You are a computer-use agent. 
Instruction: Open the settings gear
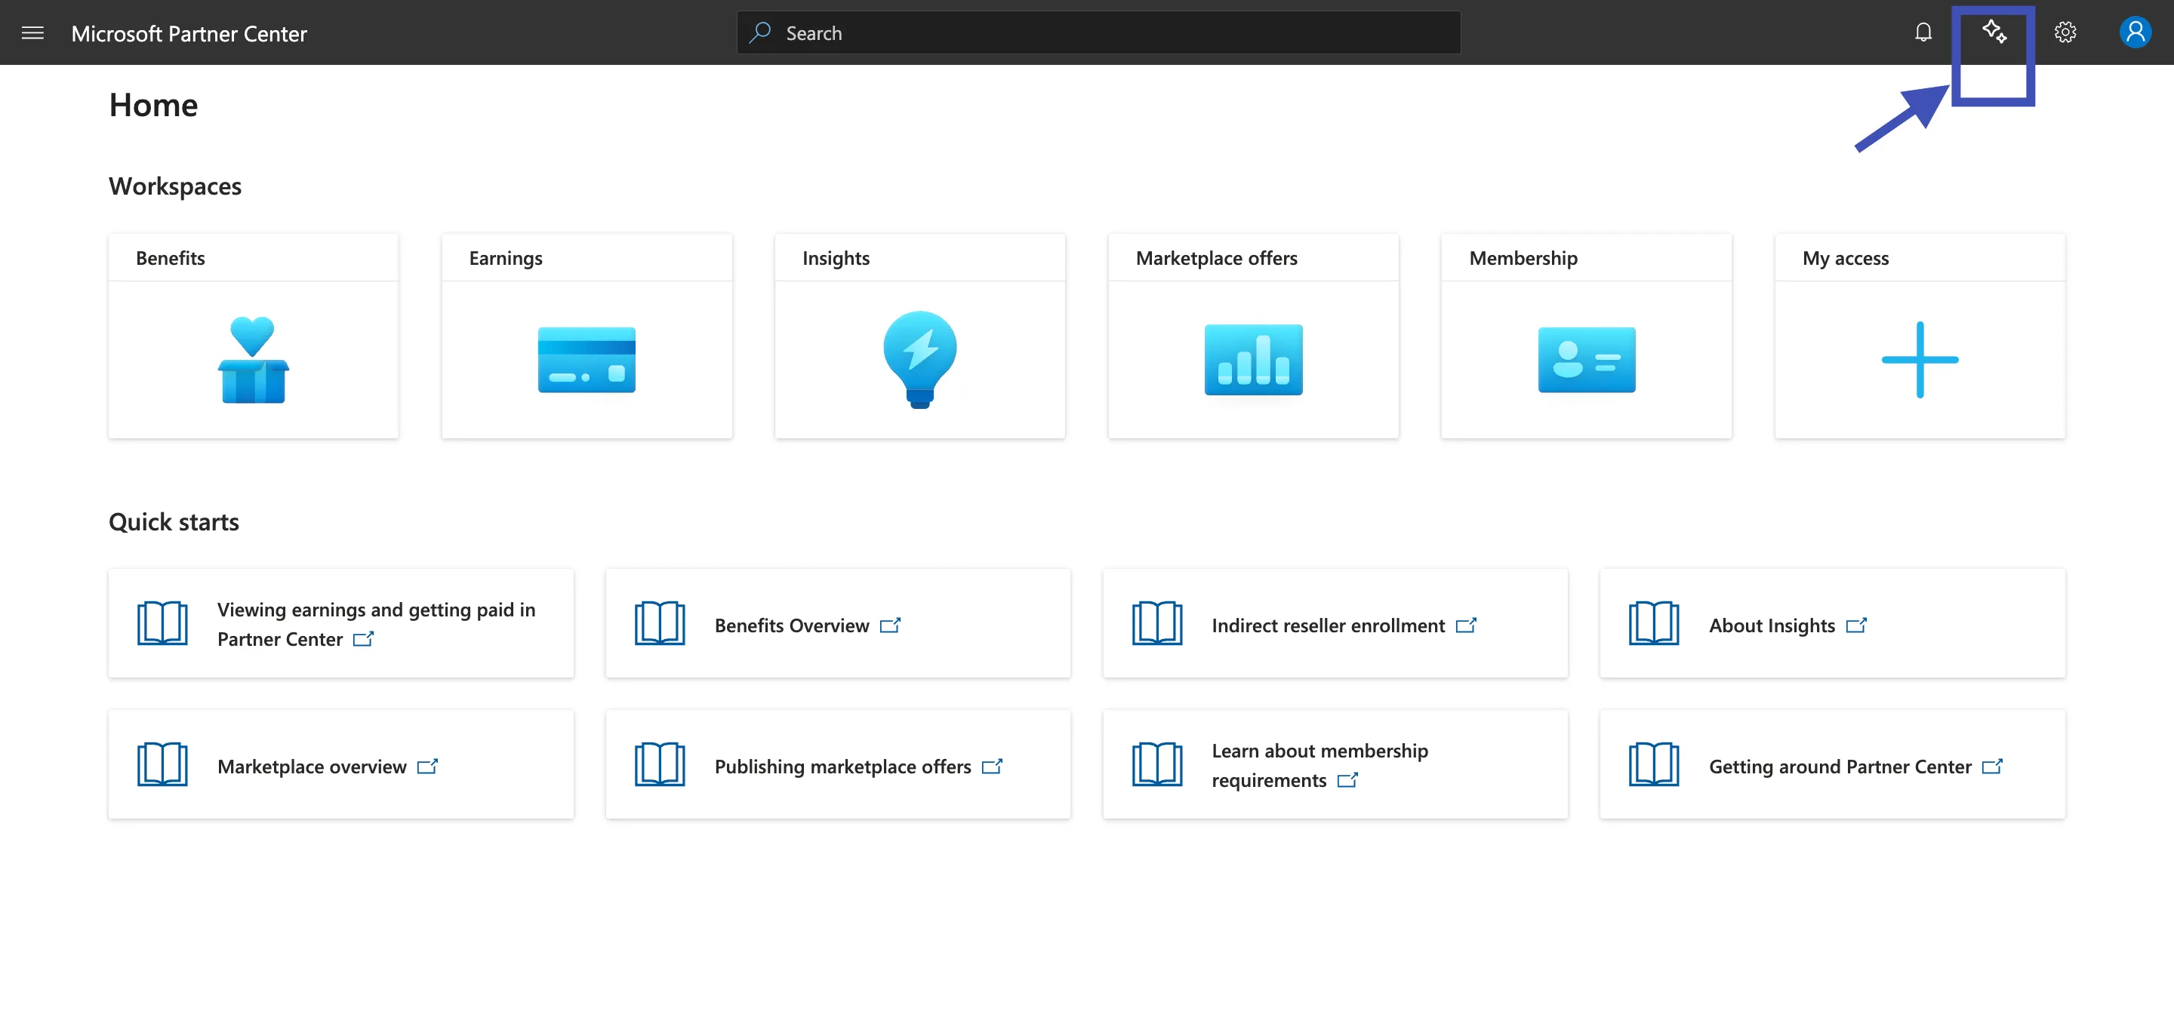[x=2065, y=33]
